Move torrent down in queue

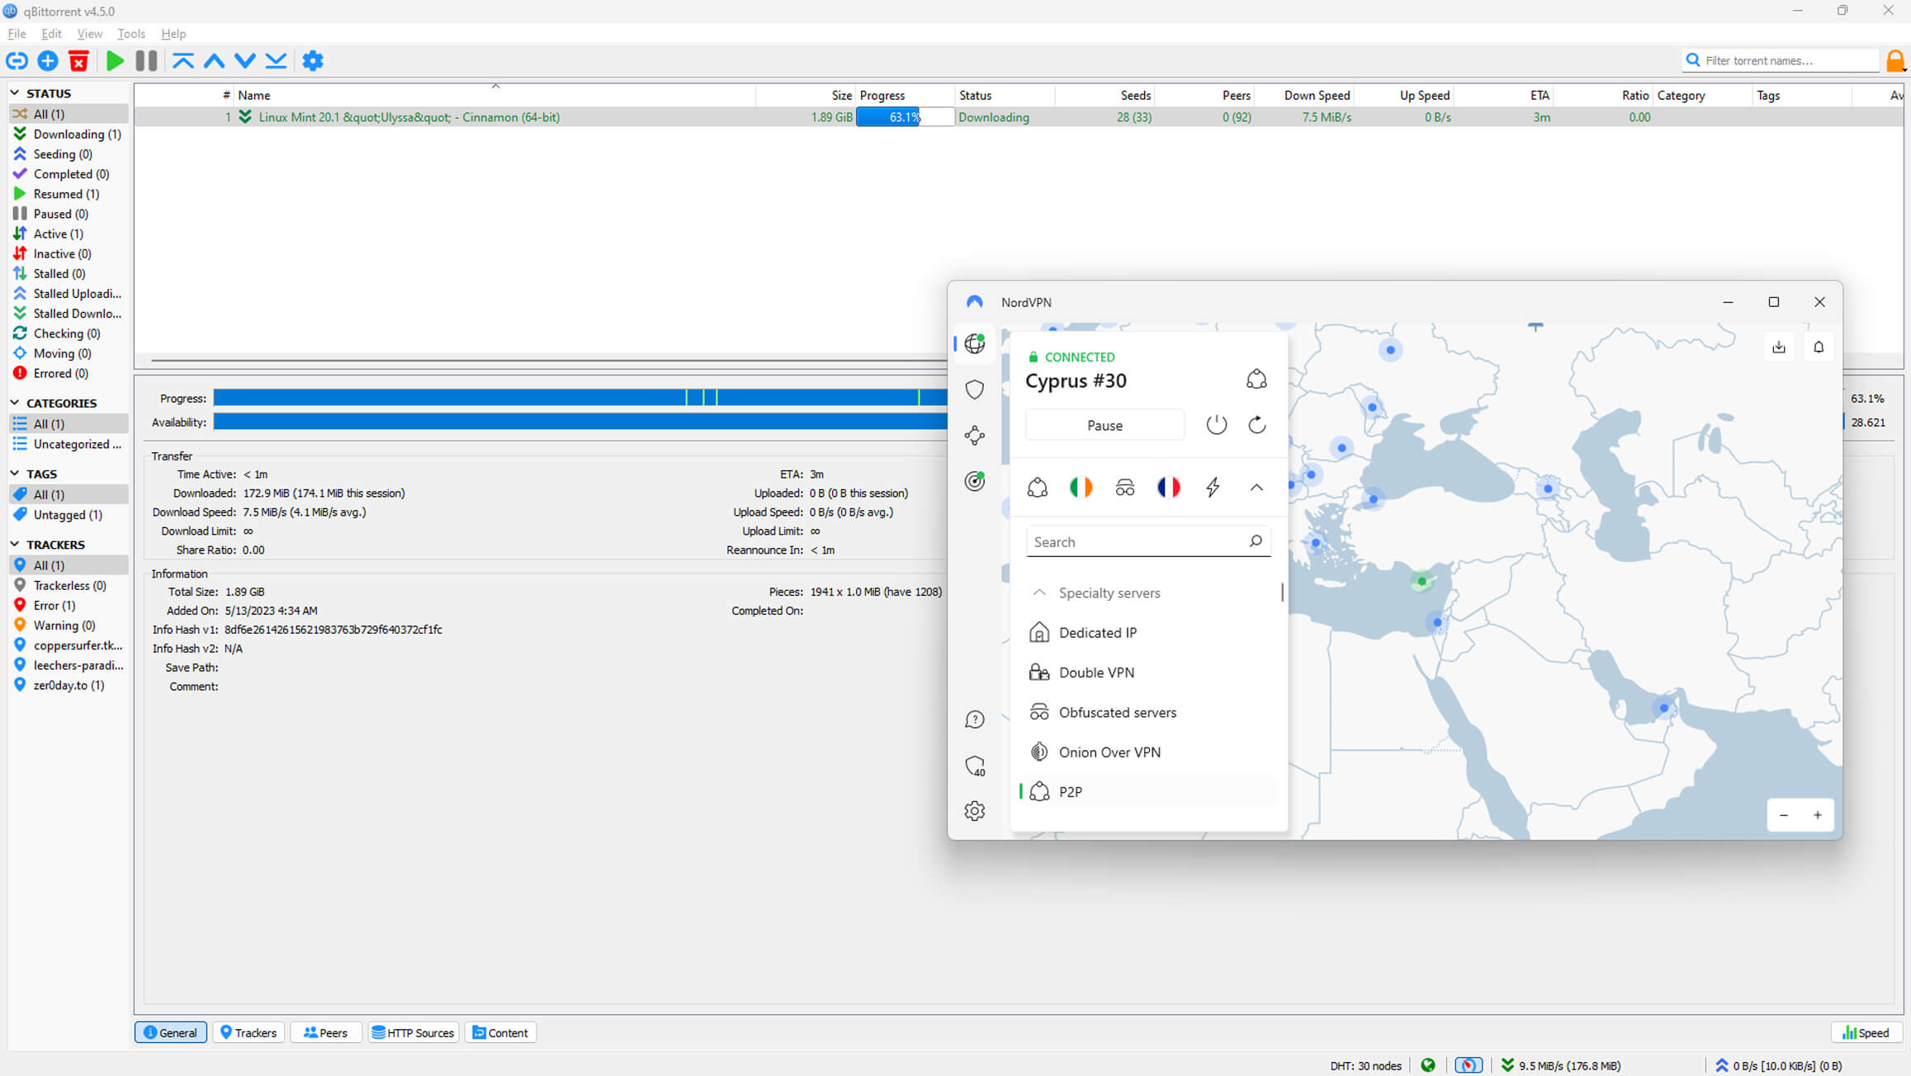pyautogui.click(x=244, y=60)
